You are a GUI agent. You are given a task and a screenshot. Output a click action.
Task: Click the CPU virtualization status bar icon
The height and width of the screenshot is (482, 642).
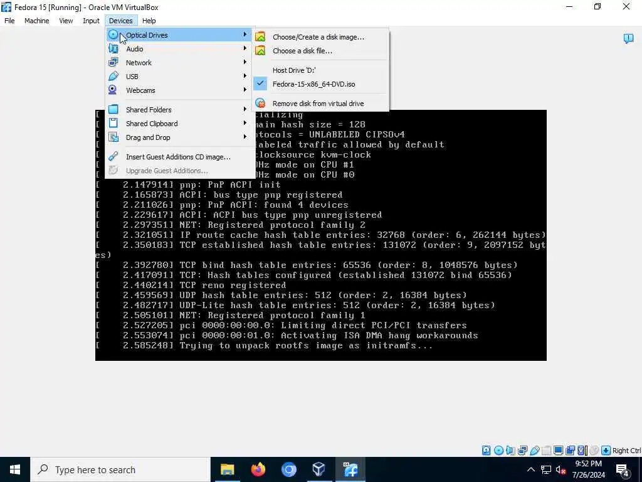[582, 451]
